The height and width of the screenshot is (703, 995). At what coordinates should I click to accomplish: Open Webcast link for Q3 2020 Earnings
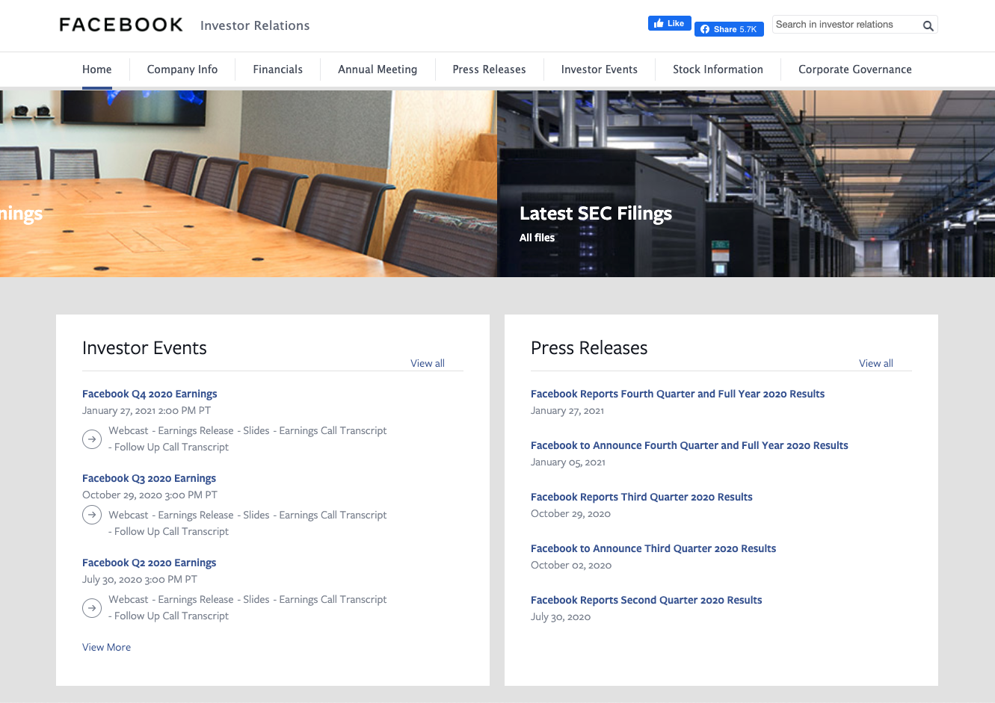pos(129,515)
